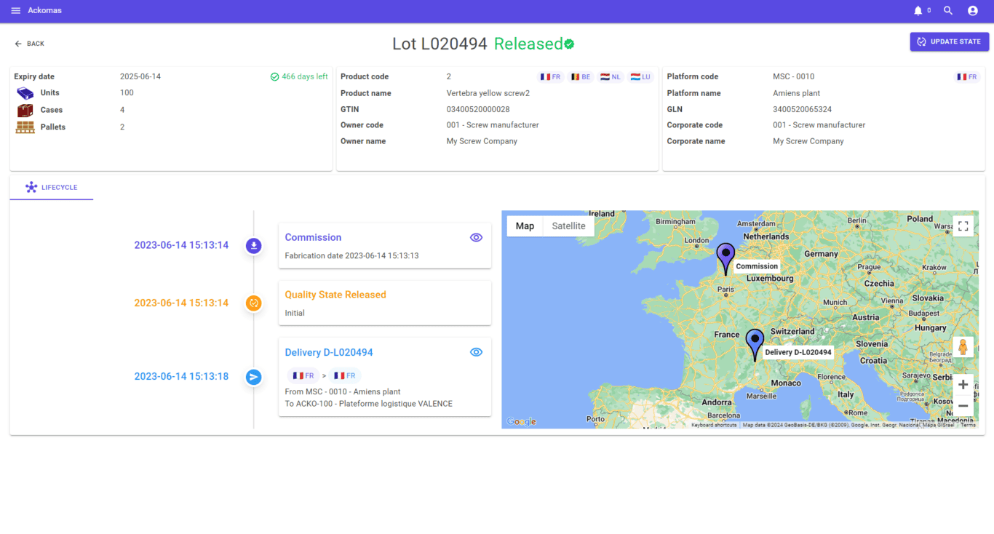Zoom in on the map
The image size is (994, 534).
(963, 385)
